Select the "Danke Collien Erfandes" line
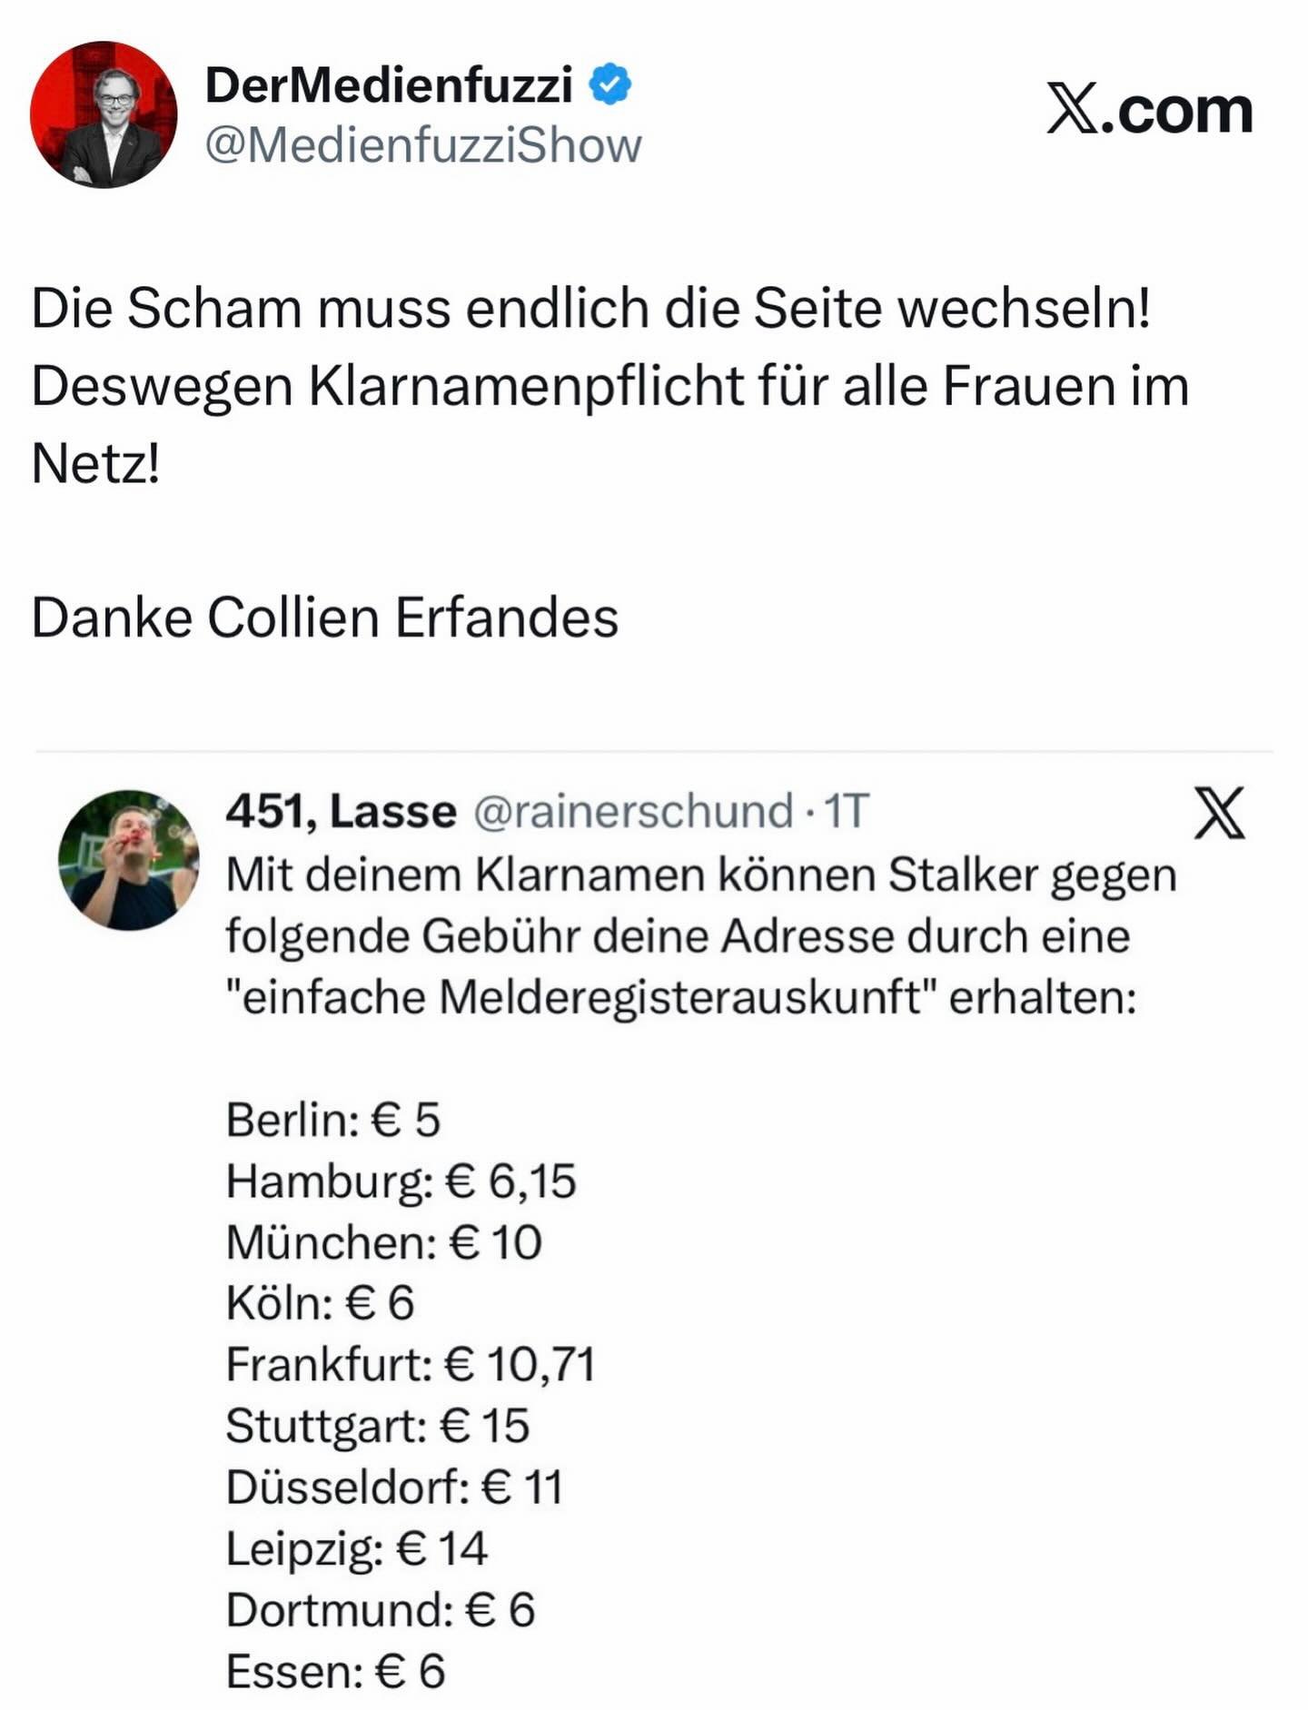The width and height of the screenshot is (1308, 1710). pos(324,618)
